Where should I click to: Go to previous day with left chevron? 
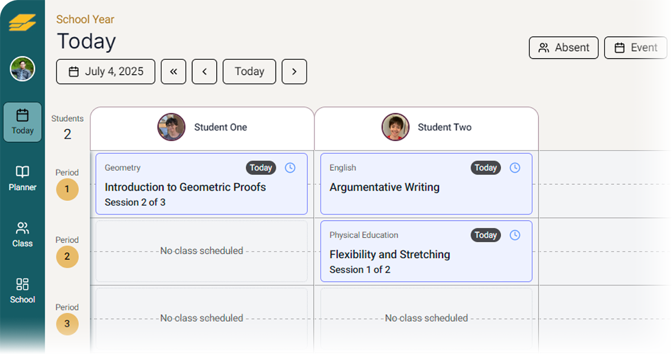(204, 71)
